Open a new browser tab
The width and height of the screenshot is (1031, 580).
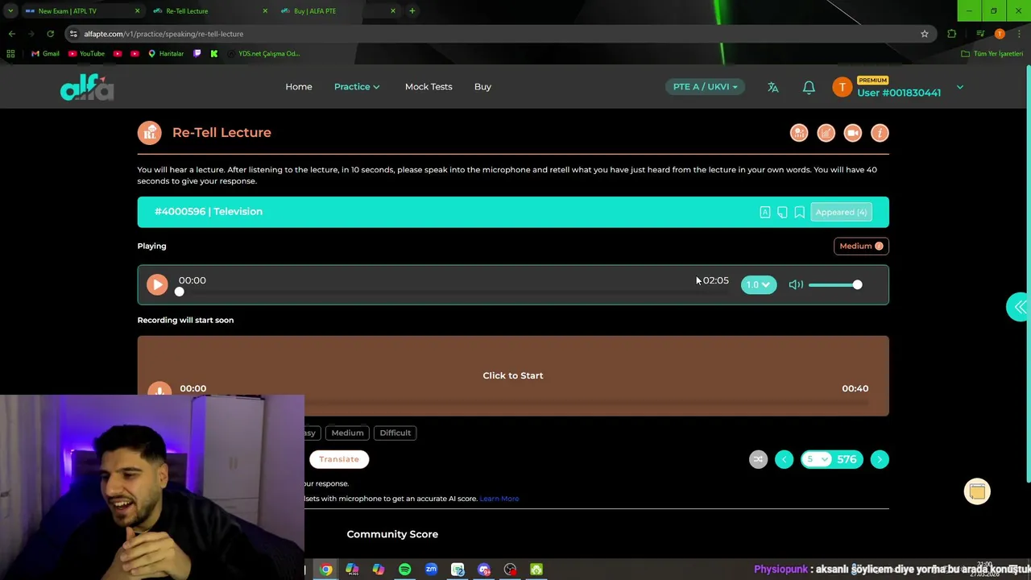[412, 11]
